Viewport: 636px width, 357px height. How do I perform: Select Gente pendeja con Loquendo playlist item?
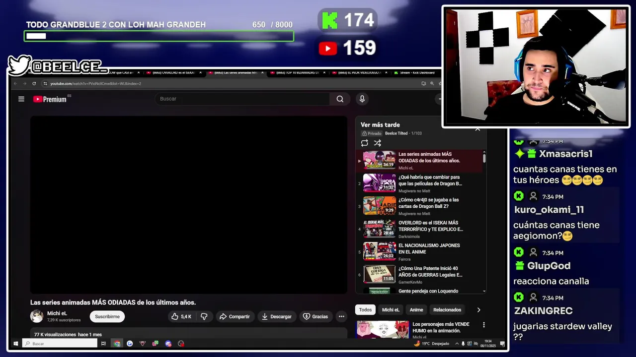point(419,291)
